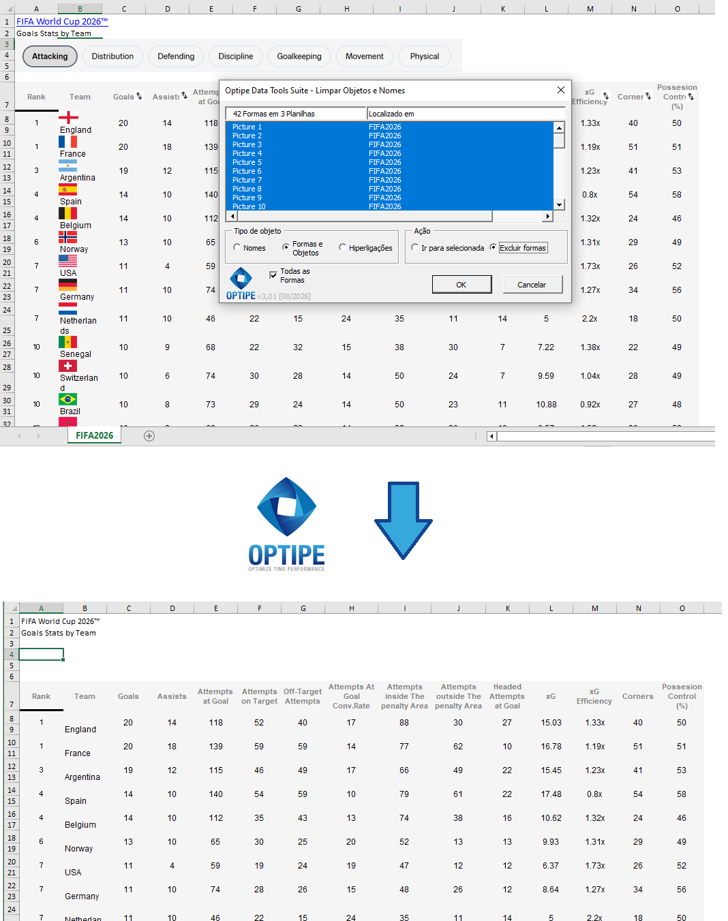728x921 pixels.
Task: Select the Senegal flag image
Action: pyautogui.click(x=67, y=342)
